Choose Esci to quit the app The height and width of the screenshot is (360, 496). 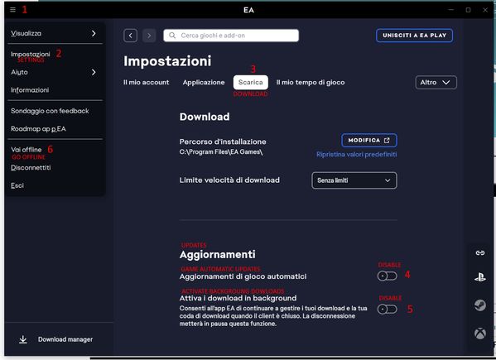point(17,185)
